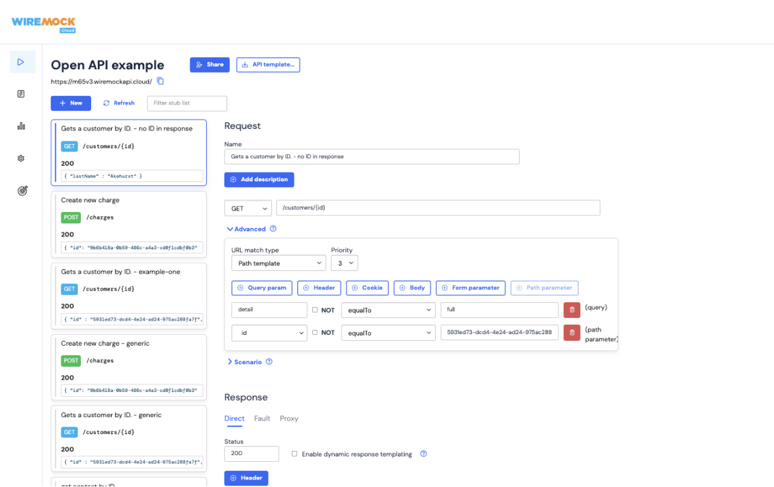Open settings with the gear sidebar icon

pos(22,158)
